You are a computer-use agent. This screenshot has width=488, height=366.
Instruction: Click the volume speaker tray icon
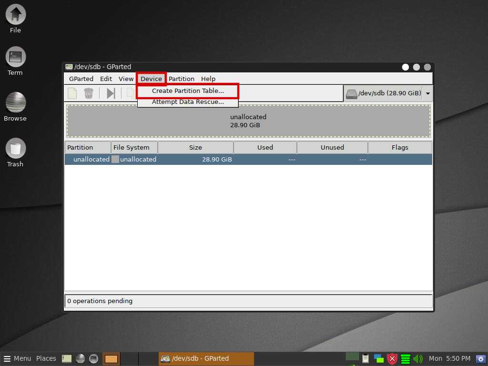point(418,359)
